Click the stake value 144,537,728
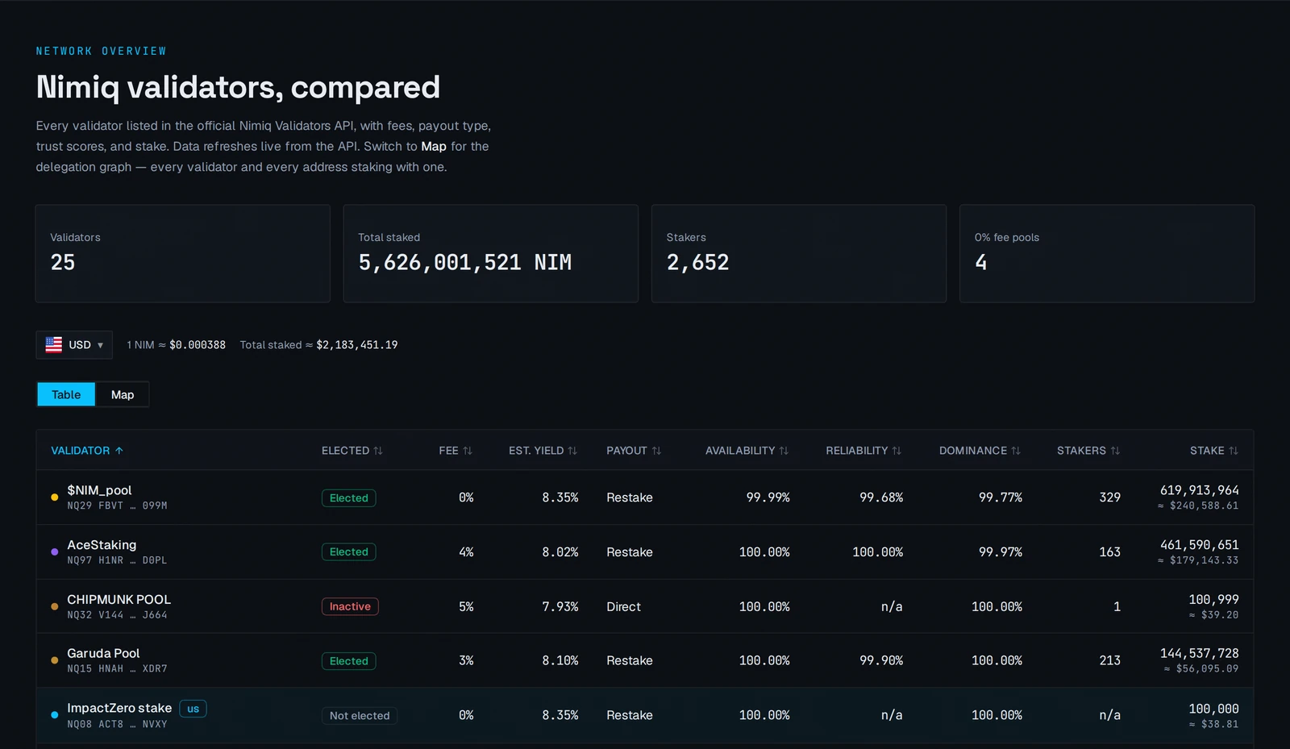Screen dimensions: 1290x749 click(1200, 653)
